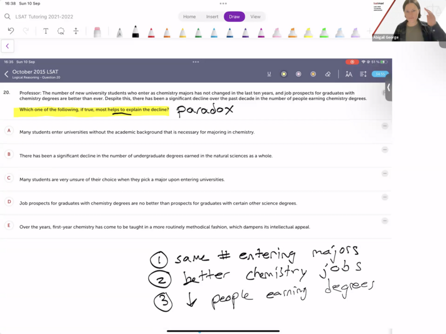Switch to the Insert tab
Viewport: 446px width, 334px height.
212,17
